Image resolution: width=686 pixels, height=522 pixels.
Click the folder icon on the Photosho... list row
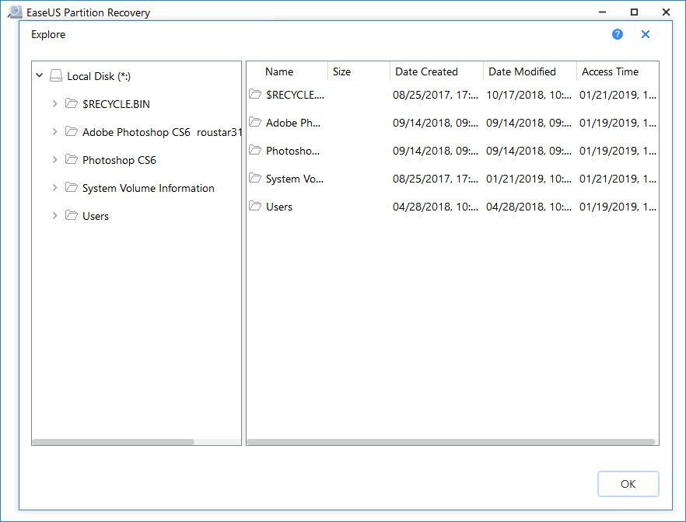(255, 151)
